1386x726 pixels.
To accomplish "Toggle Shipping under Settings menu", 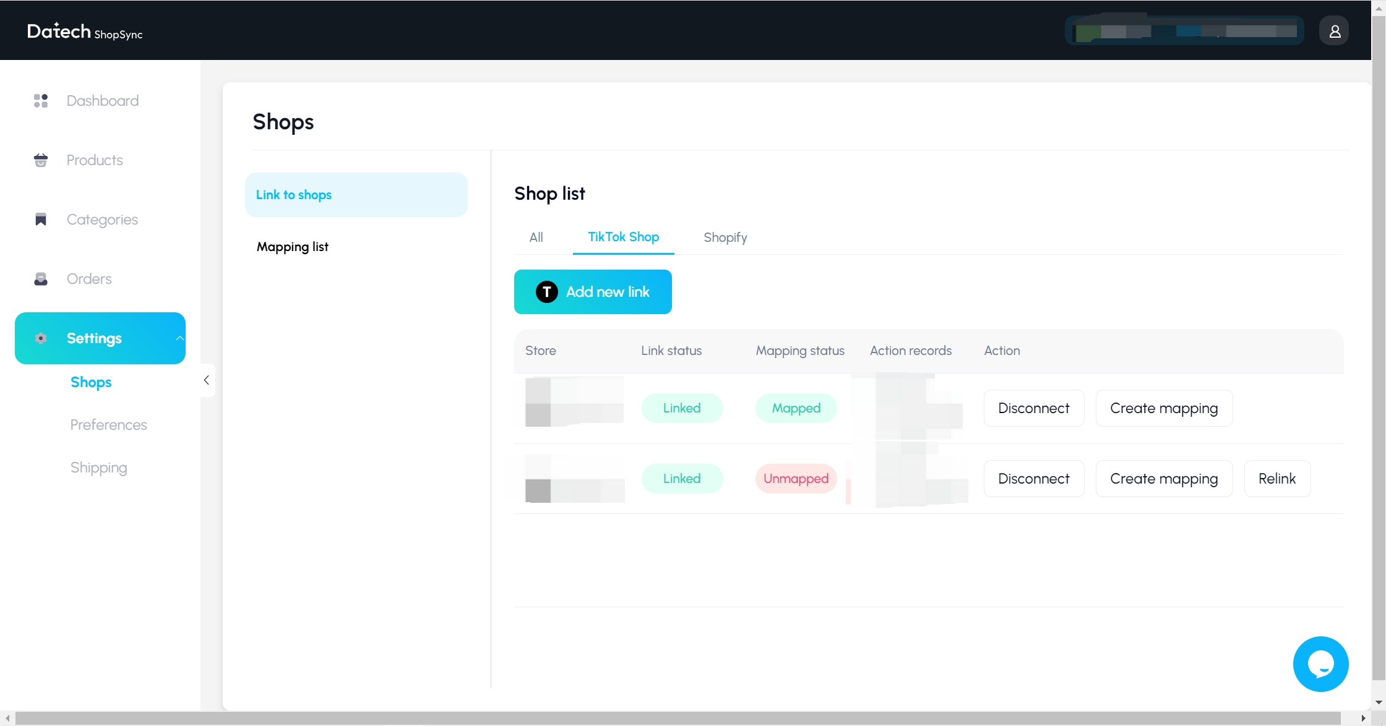I will 98,468.
